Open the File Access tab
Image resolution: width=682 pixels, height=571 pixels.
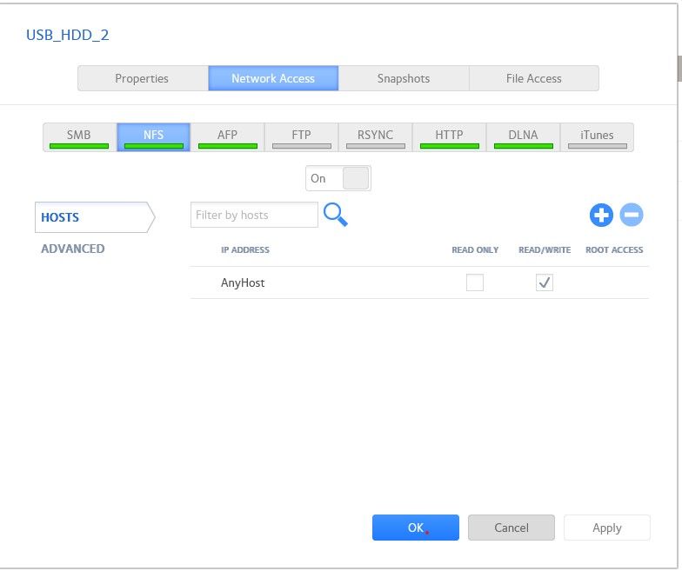coord(533,78)
